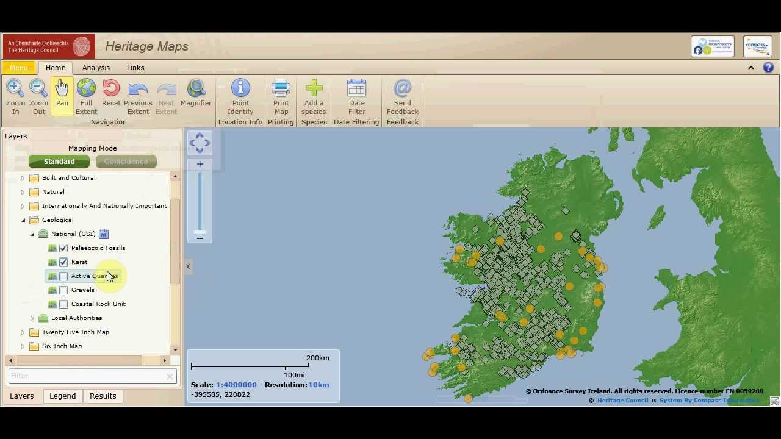Expand the Built and Cultural folder
Screen dimensions: 781x439
point(23,178)
